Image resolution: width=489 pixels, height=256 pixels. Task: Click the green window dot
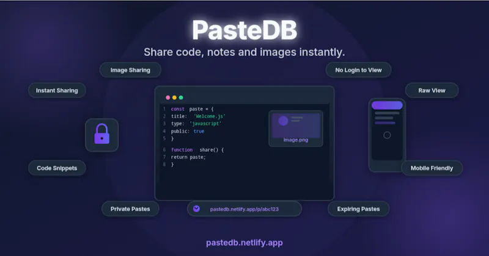181,98
